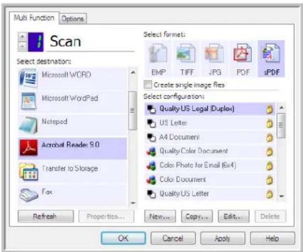Click the Edit... configuration button
Image resolution: width=303 pixels, height=252 pixels.
[x=234, y=216]
